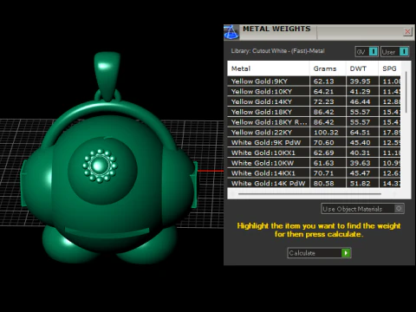Click the 100.32 grams value

click(x=326, y=133)
